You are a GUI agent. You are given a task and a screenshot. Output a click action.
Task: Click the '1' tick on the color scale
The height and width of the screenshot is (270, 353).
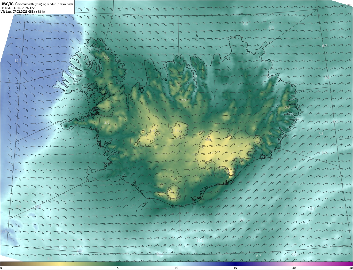point(59,268)
